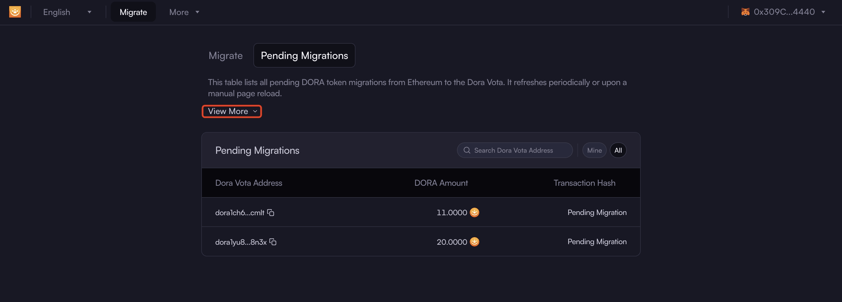The width and height of the screenshot is (842, 302).
Task: Click the Dora Vota Address column header
Action: pos(248,183)
